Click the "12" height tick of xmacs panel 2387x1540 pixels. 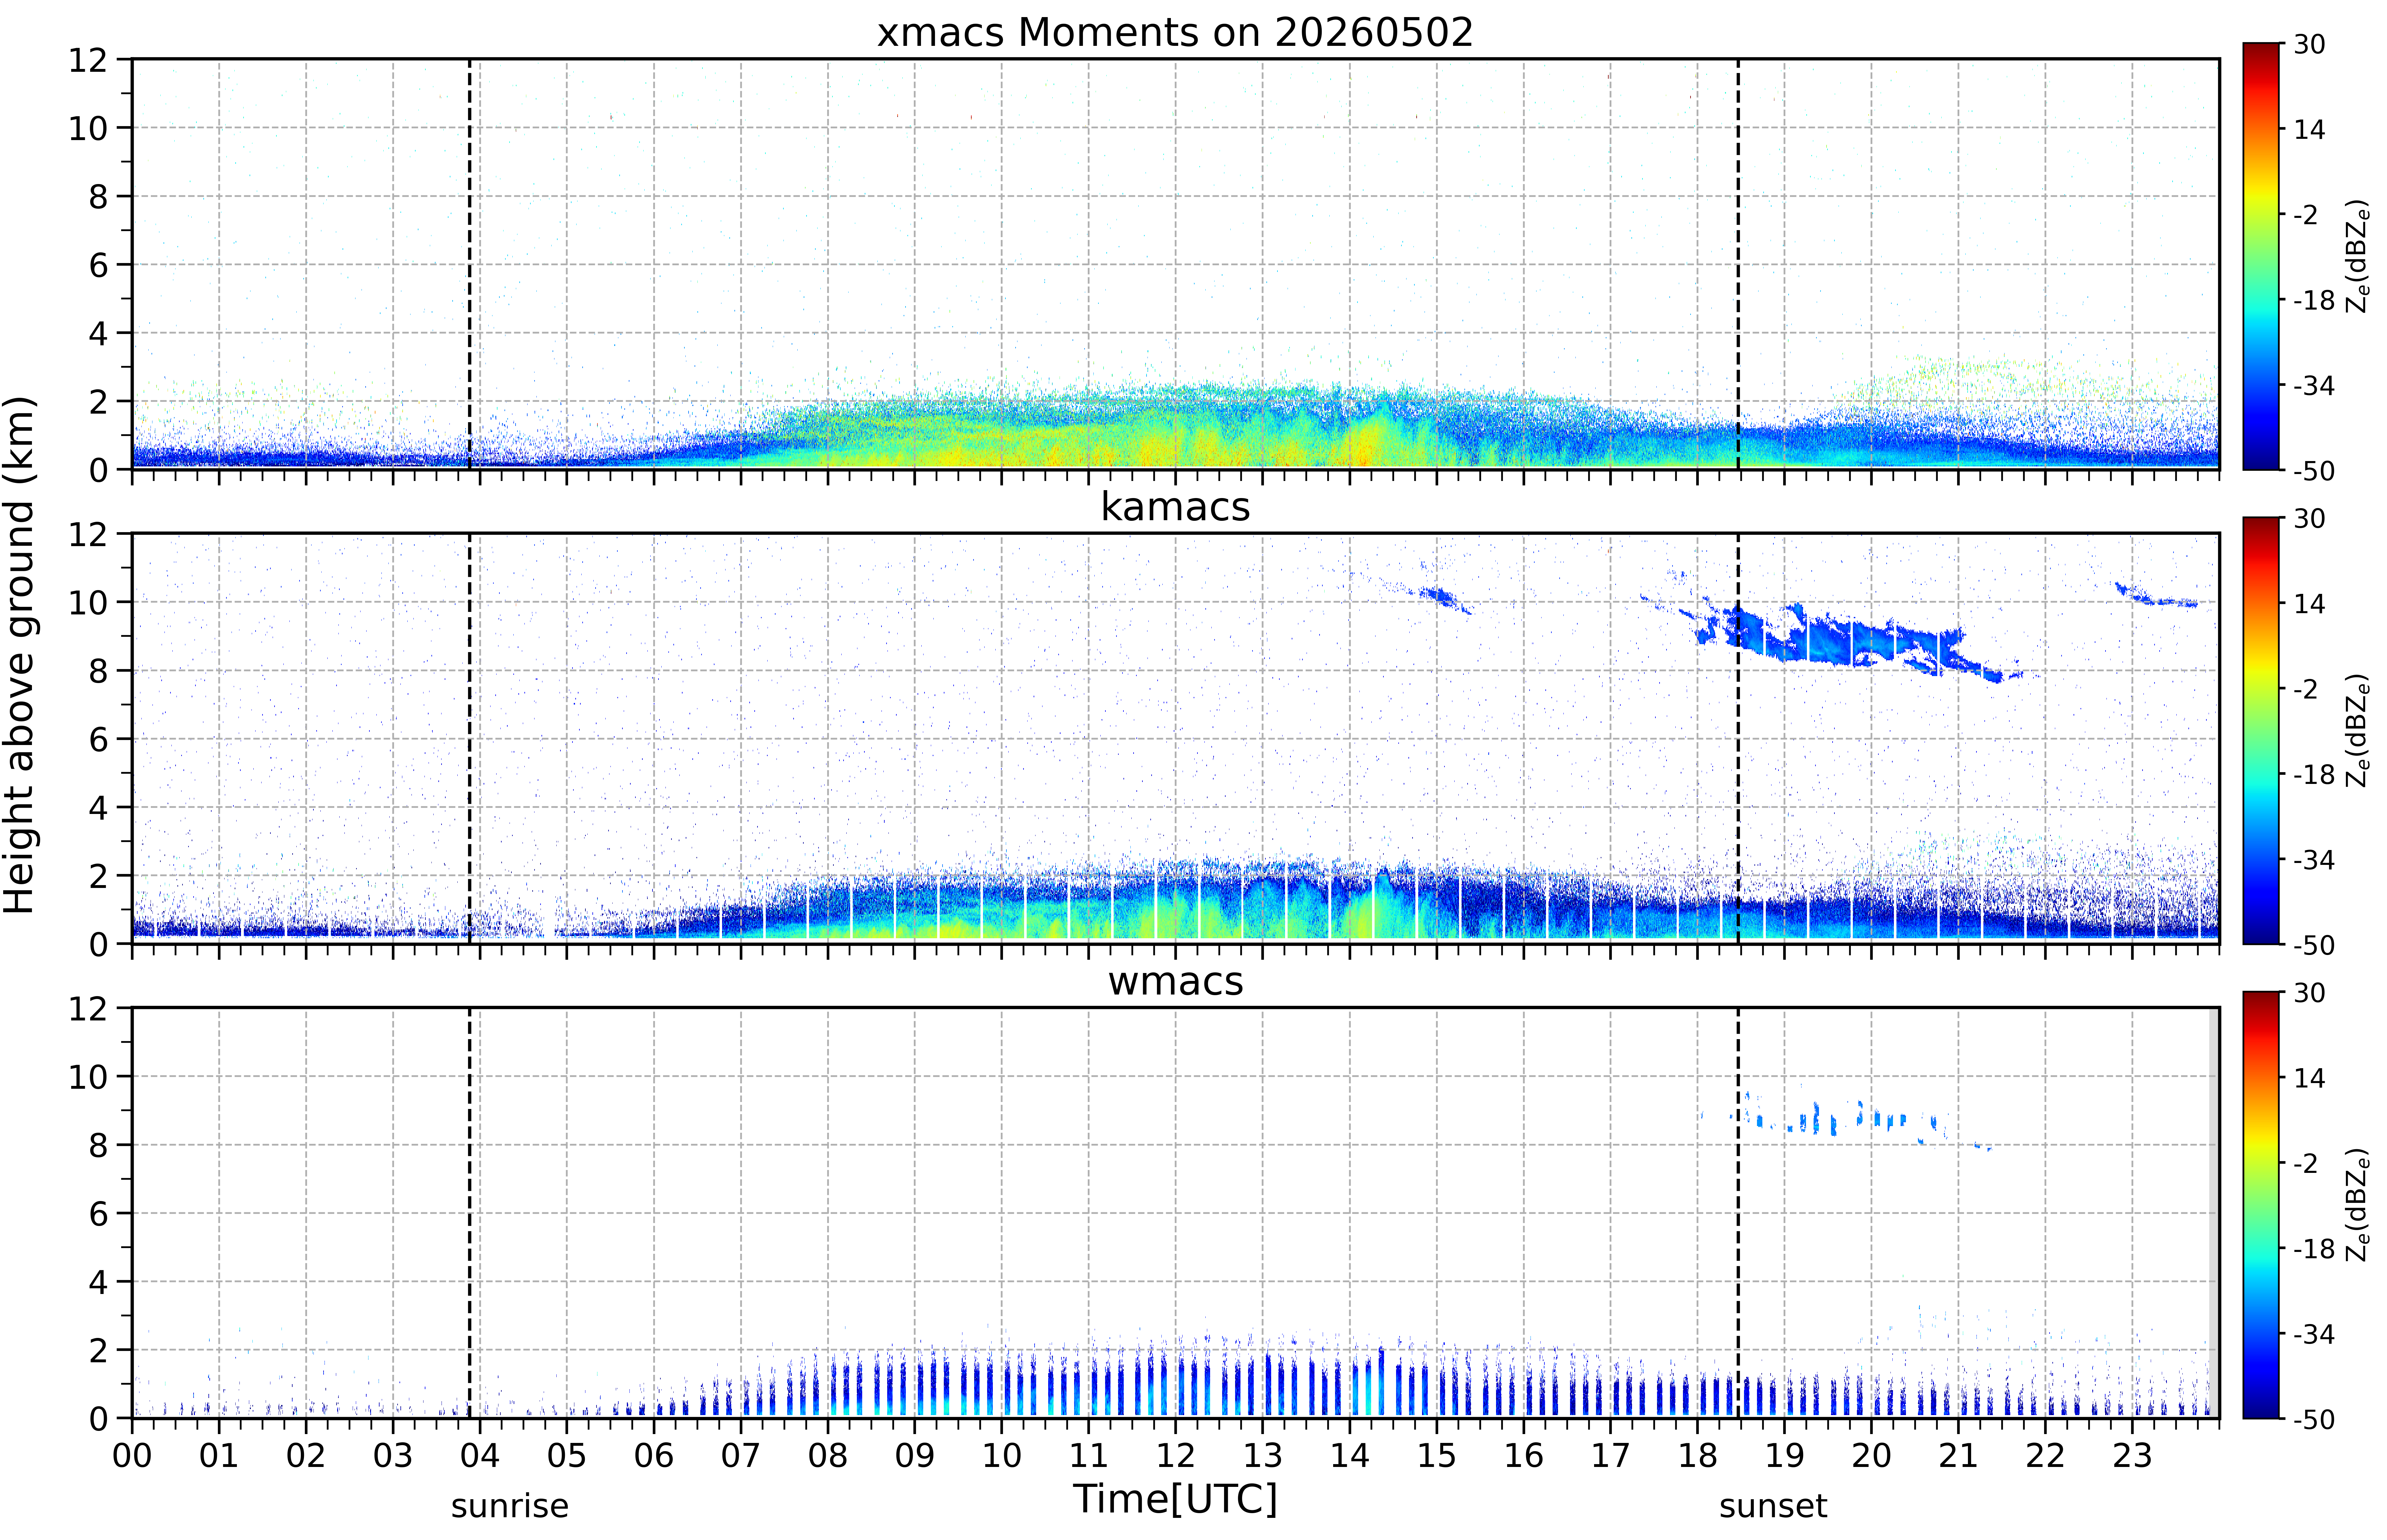click(88, 60)
